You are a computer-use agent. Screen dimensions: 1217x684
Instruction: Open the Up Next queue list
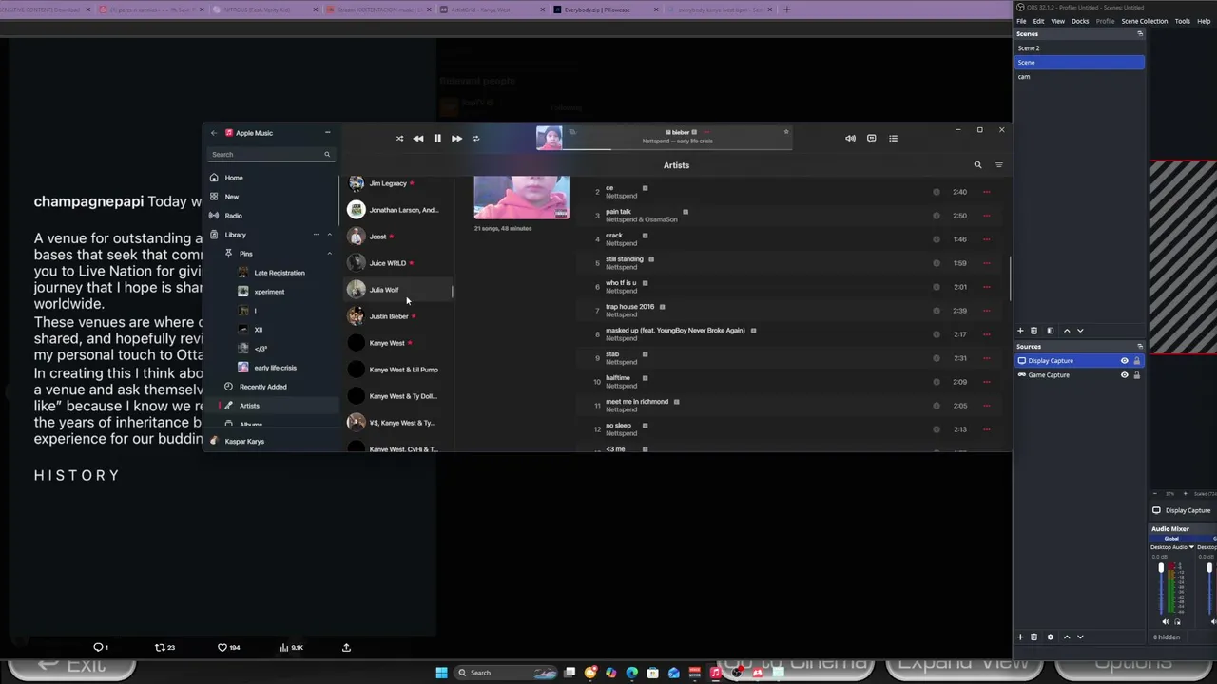893,139
